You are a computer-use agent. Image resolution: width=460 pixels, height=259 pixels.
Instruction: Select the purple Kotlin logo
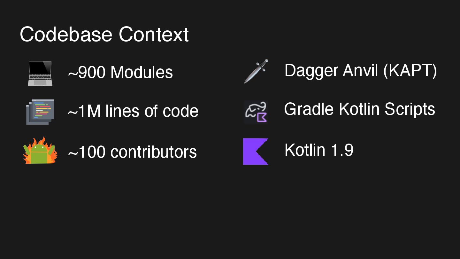tap(256, 152)
